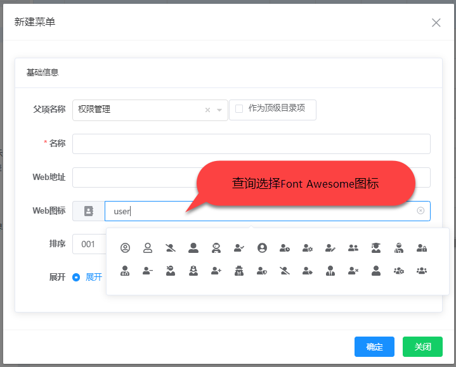Choose the user-graduate cap icon

(376, 248)
